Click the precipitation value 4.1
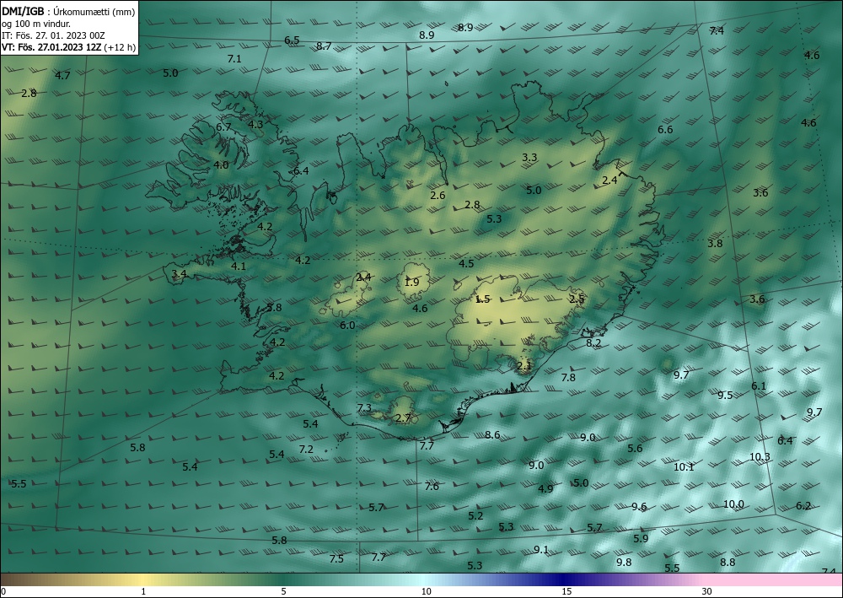Image resolution: width=843 pixels, height=598 pixels. tap(239, 267)
